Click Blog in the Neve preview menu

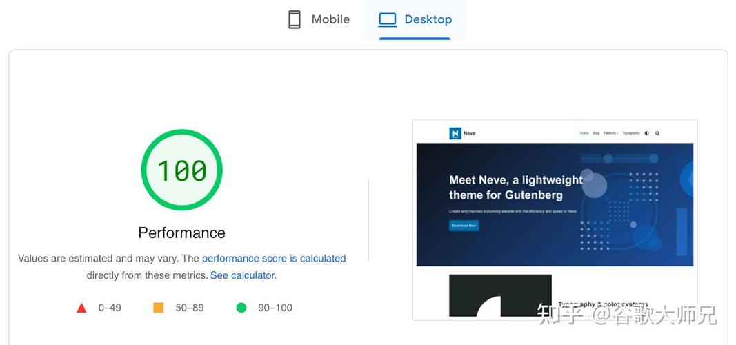596,133
